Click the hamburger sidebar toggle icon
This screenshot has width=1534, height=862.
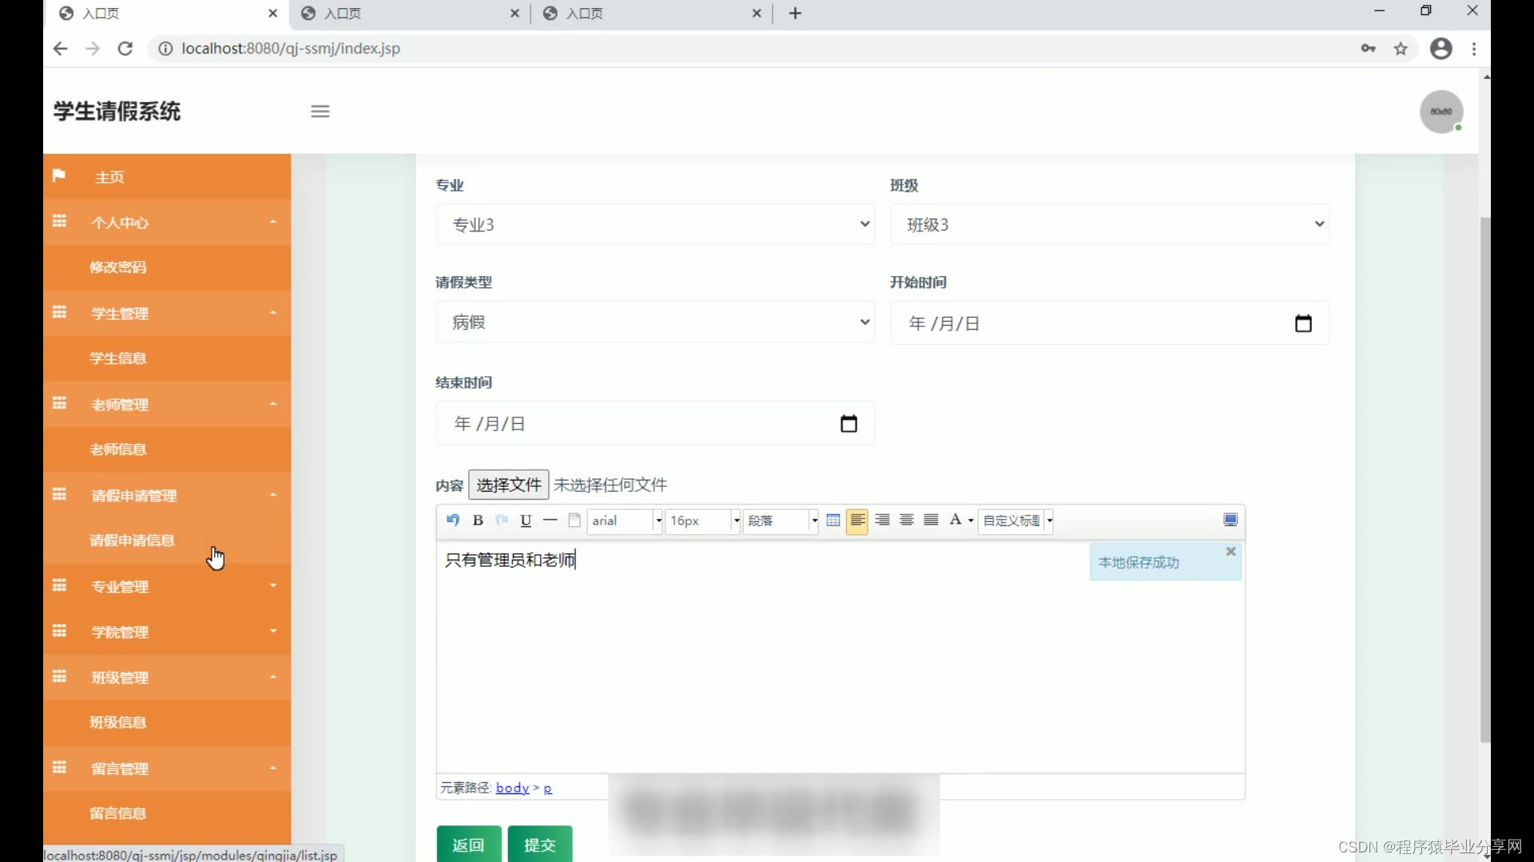[320, 112]
